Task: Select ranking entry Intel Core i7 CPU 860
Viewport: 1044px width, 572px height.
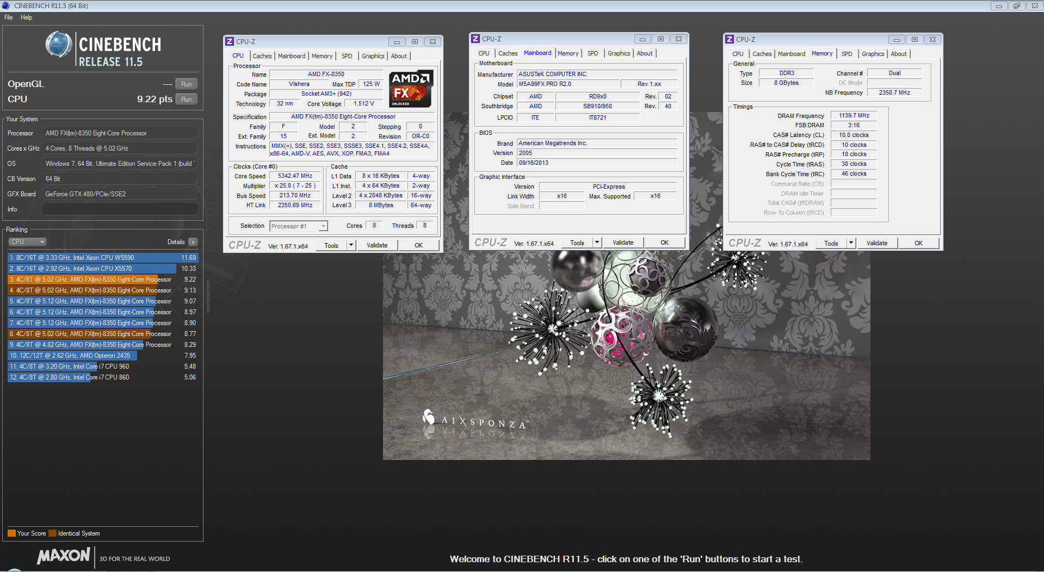Action: click(x=103, y=377)
